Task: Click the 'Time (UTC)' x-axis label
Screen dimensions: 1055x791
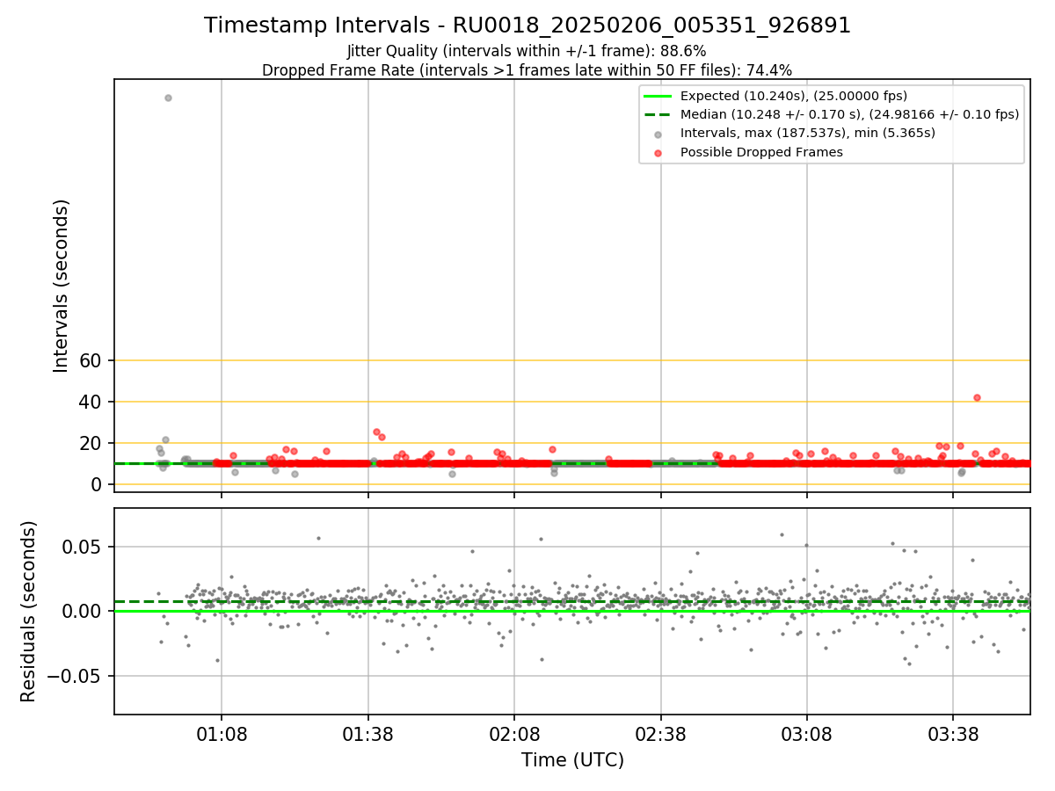Action: coord(572,760)
